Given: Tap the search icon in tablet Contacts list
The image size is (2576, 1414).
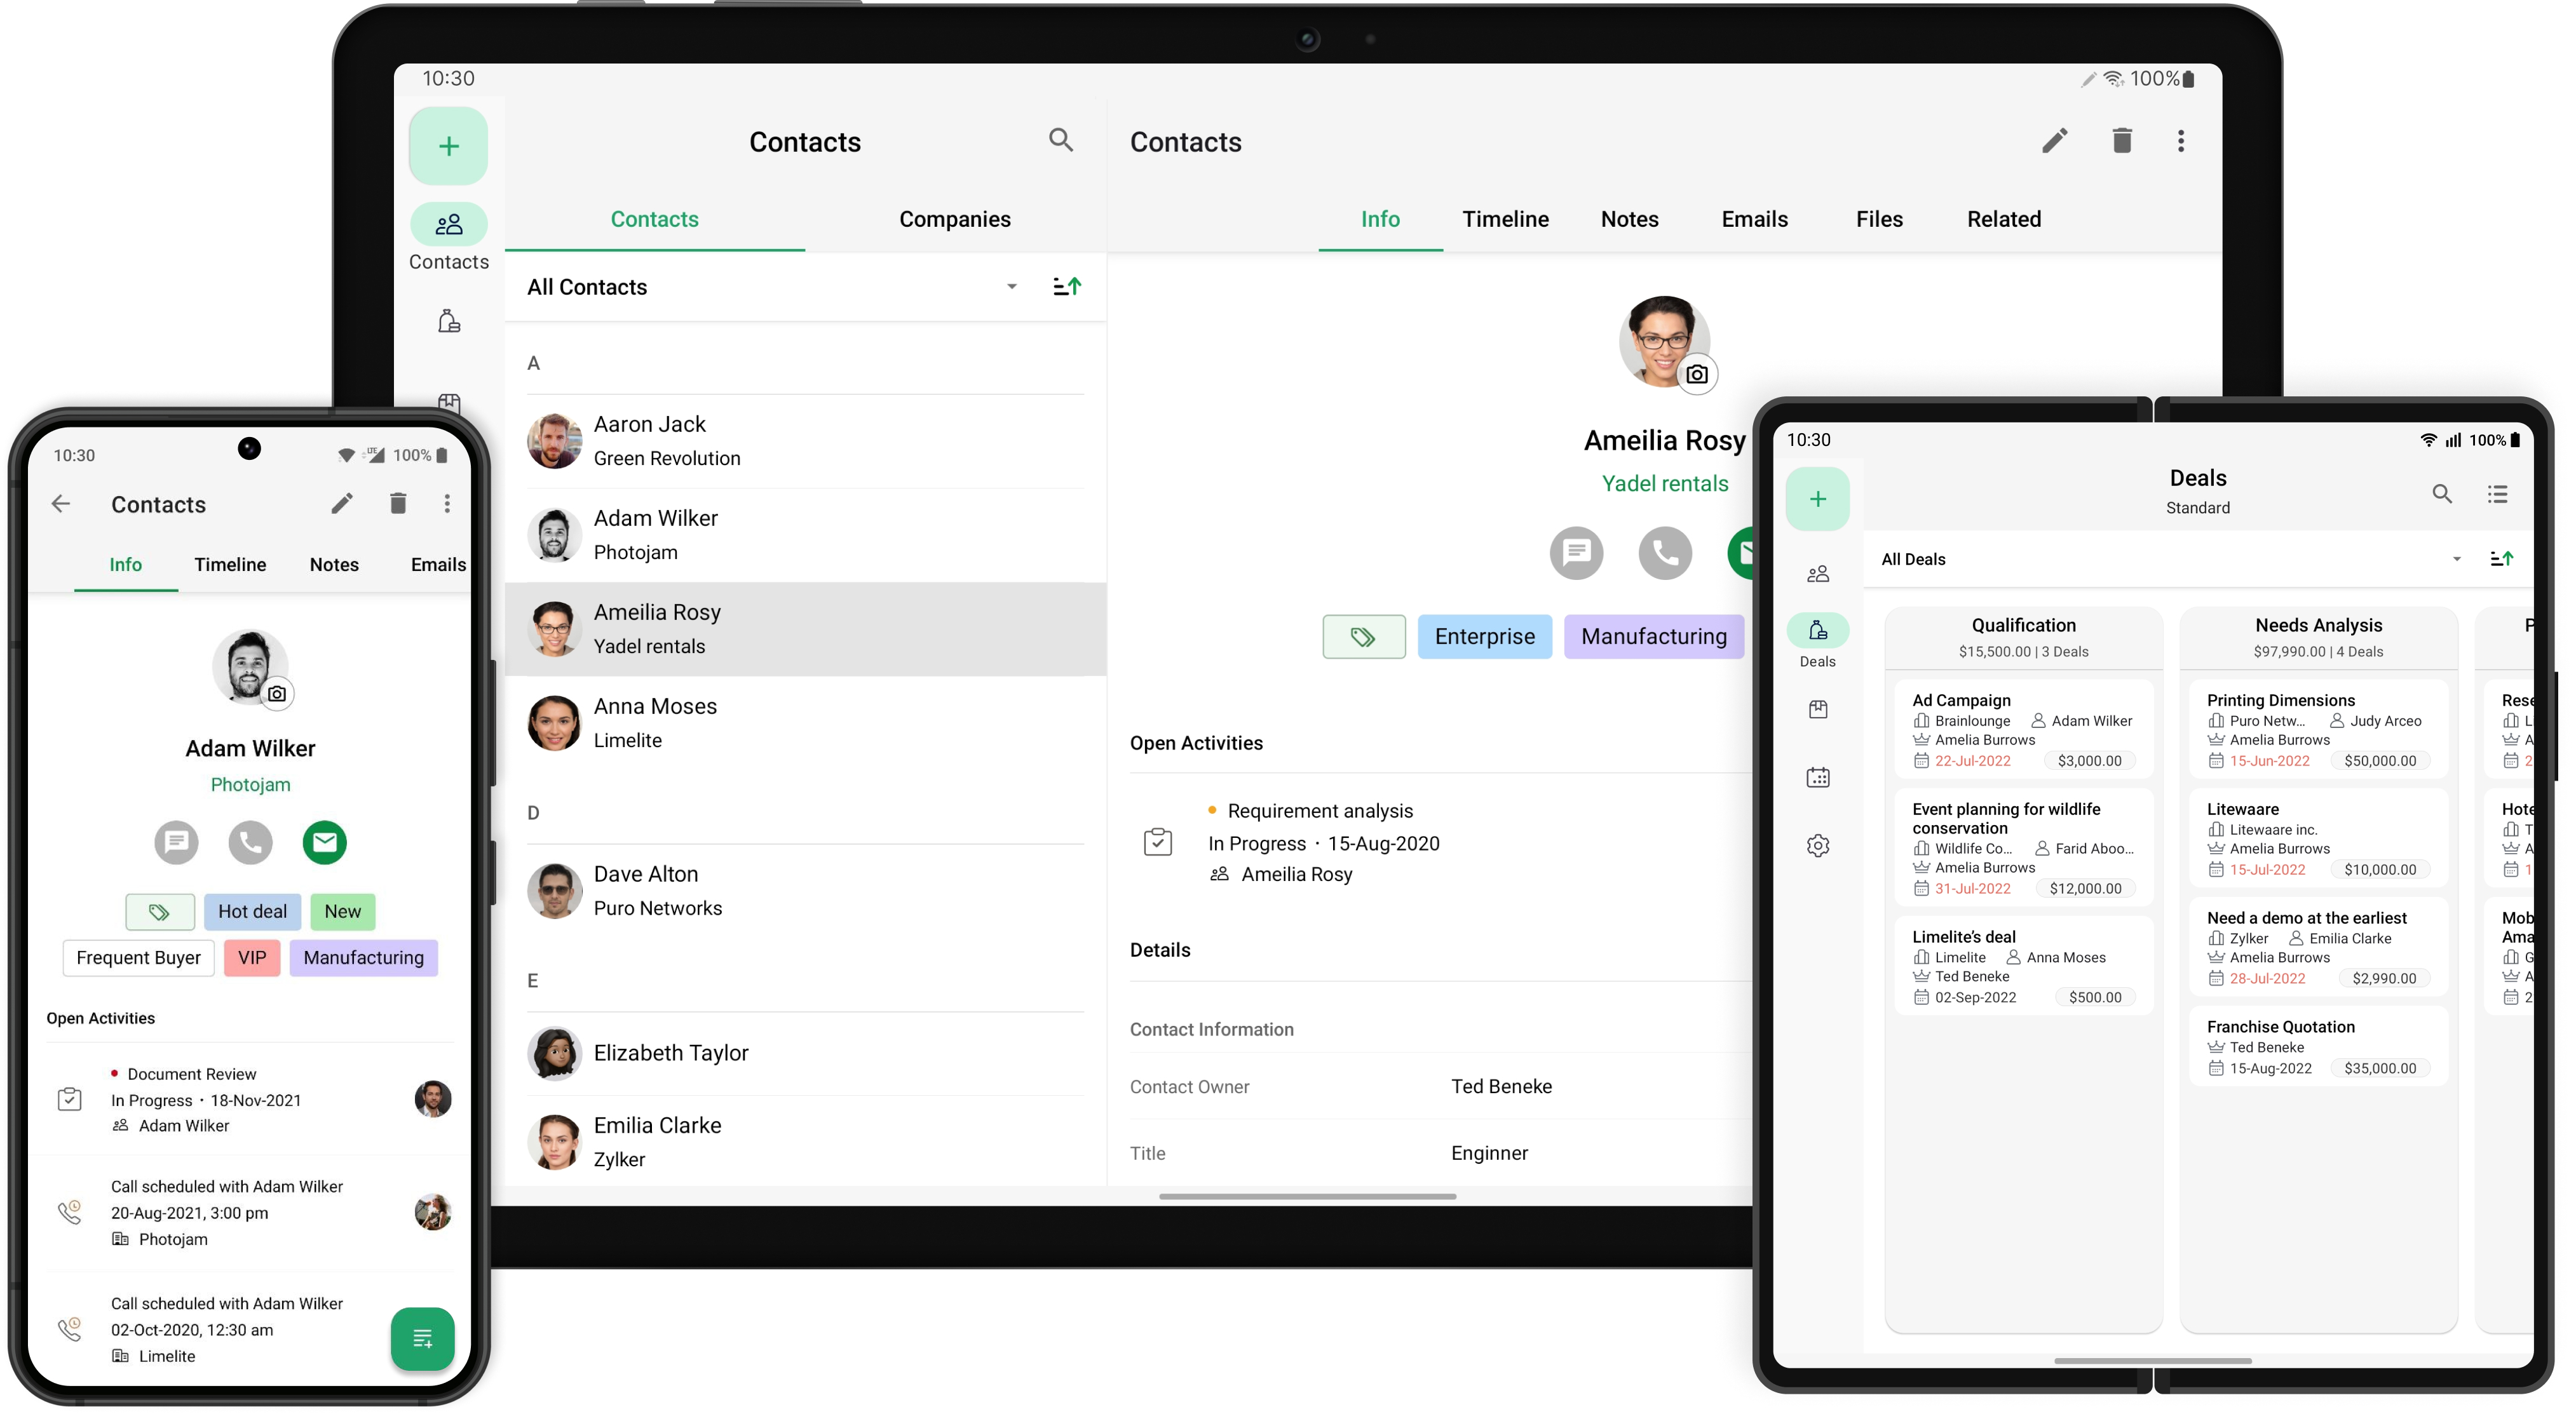Looking at the screenshot, I should click(x=1060, y=140).
